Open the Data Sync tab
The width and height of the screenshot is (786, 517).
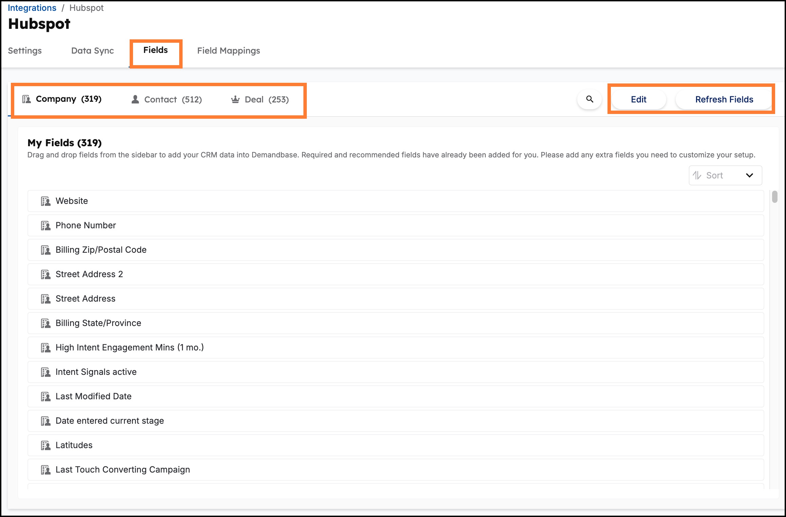pyautogui.click(x=92, y=51)
